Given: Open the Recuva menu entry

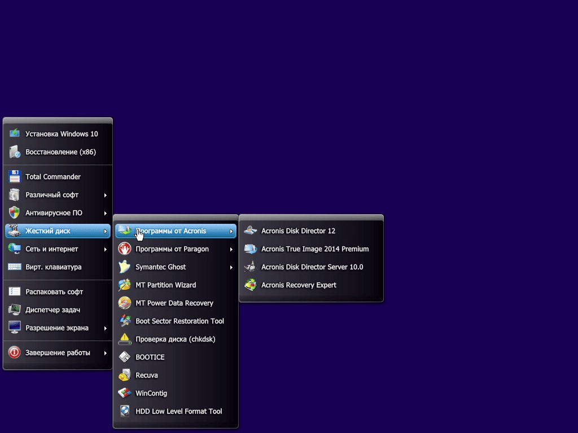Looking at the screenshot, I should coord(176,375).
